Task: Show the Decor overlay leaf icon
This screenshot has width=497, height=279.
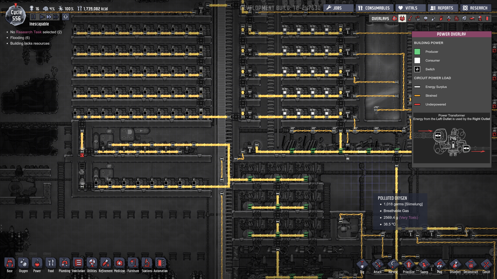Action: pyautogui.click(x=464, y=19)
